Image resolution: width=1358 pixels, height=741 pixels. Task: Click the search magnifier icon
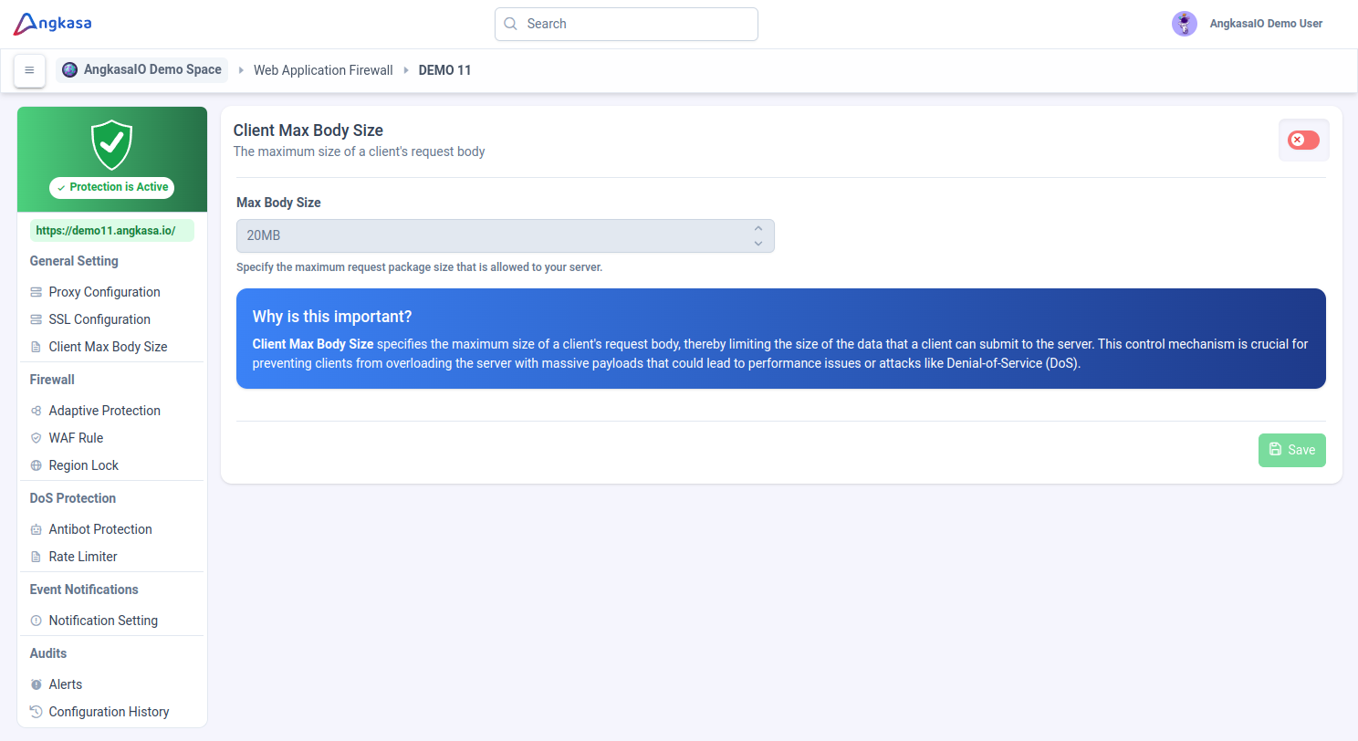click(x=511, y=24)
